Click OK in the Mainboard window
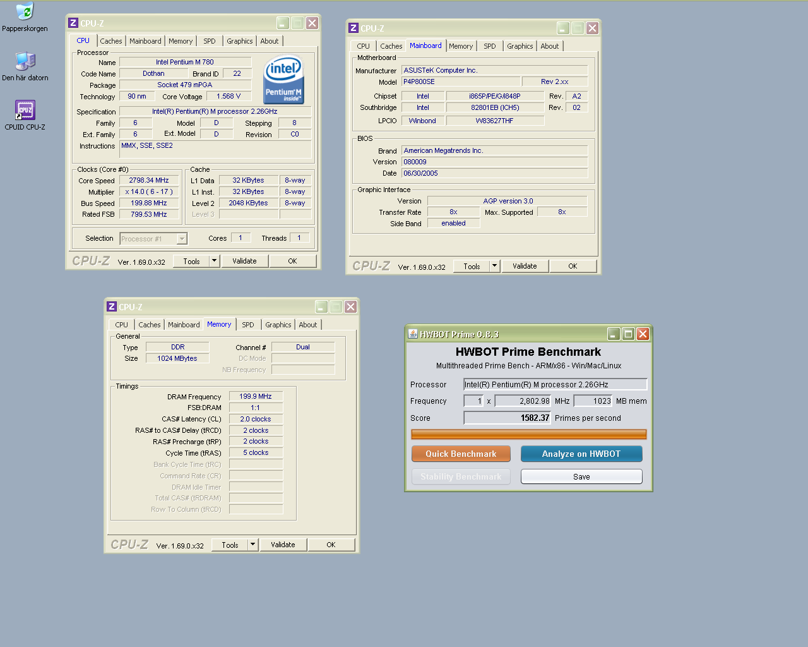This screenshot has height=647, width=808. pos(573,266)
